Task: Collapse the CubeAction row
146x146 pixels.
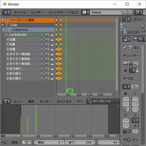Action: (4, 30)
